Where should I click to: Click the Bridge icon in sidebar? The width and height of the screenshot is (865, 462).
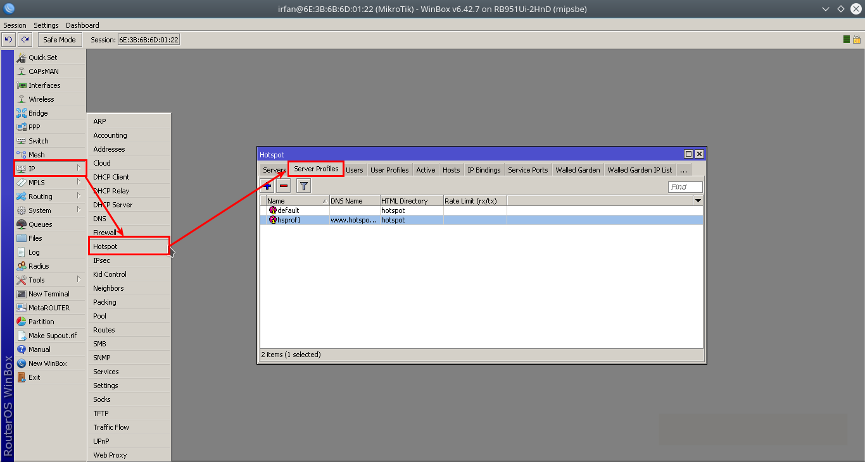[x=22, y=113]
